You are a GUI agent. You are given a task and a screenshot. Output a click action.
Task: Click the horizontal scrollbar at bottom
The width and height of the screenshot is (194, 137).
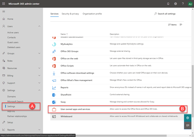121,136
